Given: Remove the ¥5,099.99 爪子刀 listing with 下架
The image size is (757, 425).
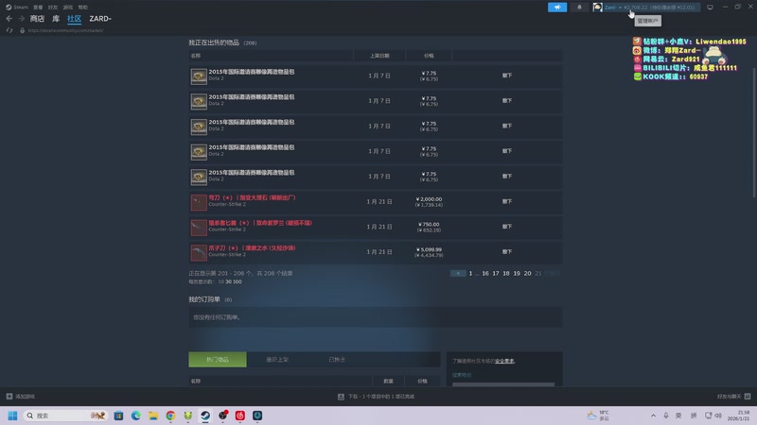Looking at the screenshot, I should pyautogui.click(x=507, y=251).
